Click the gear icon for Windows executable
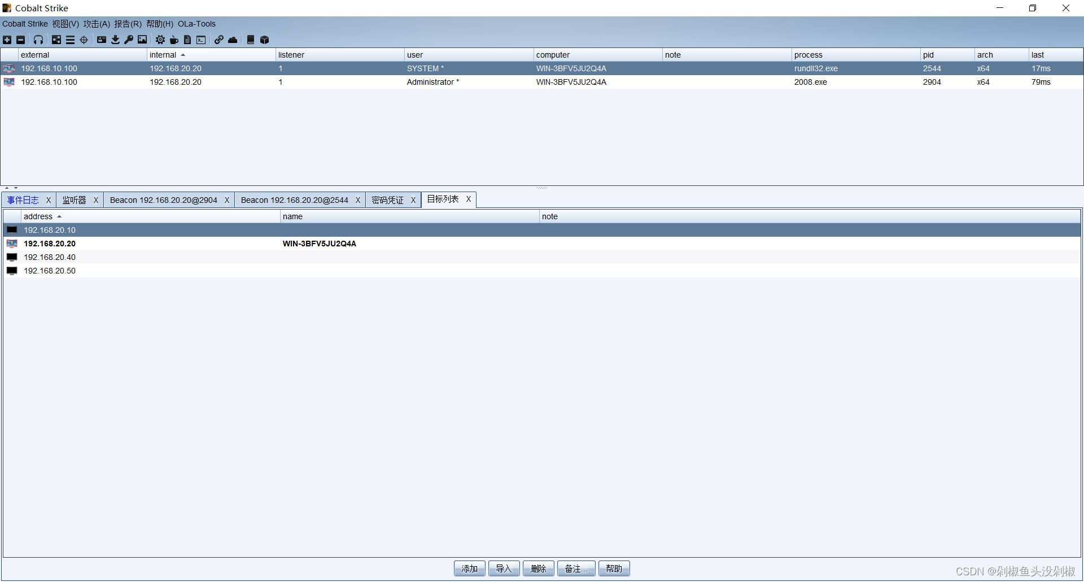Viewport: 1084px width, 582px height. (x=160, y=40)
